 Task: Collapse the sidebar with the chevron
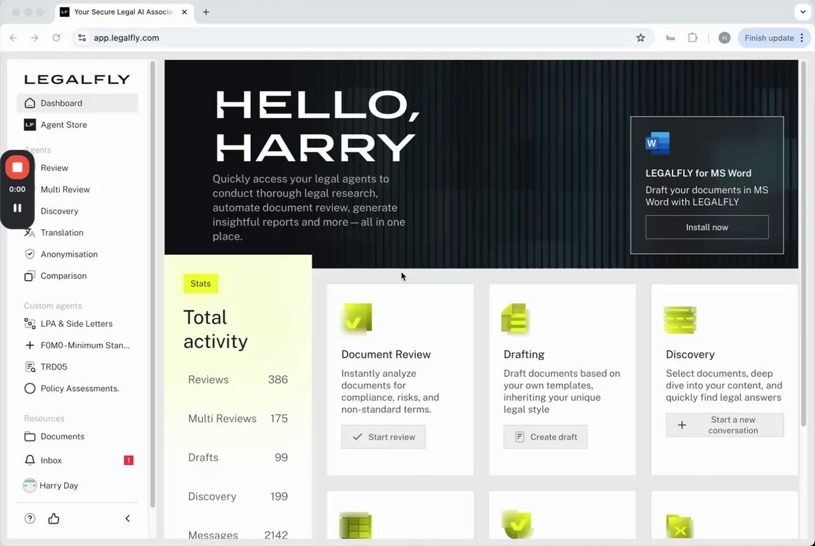(127, 519)
